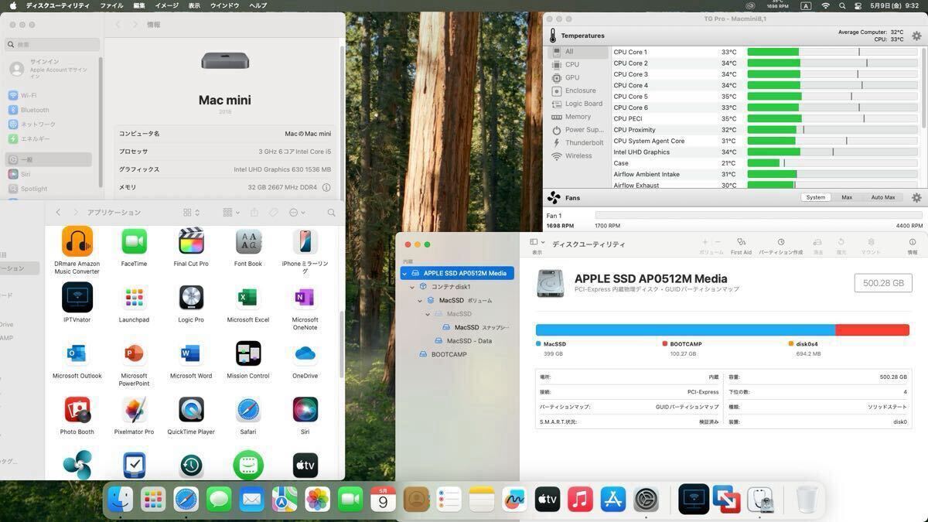928x522 pixels.
Task: Open TG Pro settings gear in Temperatures header
Action: (916, 36)
